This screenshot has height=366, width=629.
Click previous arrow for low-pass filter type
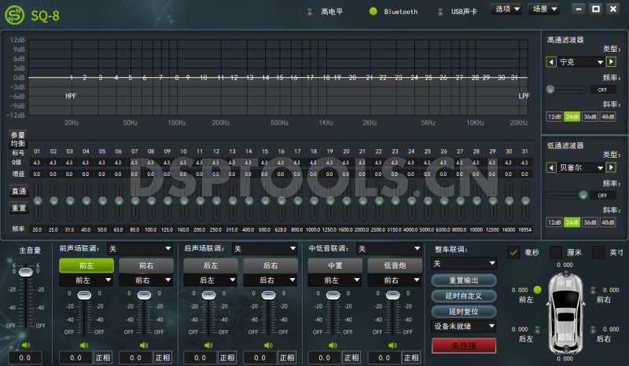[x=552, y=167]
